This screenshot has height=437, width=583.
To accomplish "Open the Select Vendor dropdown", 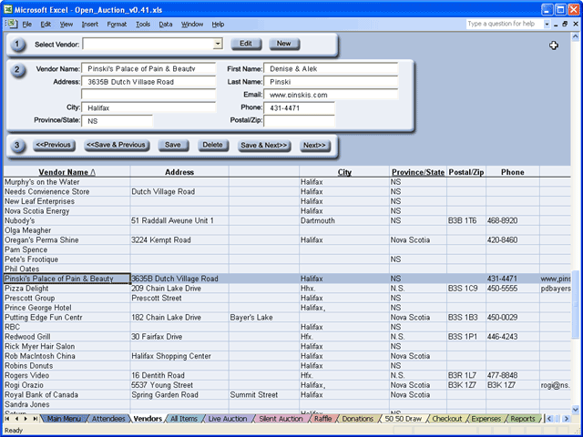I will [x=218, y=45].
